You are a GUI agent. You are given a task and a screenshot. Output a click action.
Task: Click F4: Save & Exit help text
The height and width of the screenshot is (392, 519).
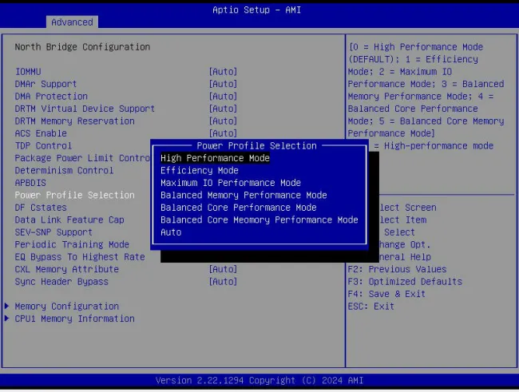[x=386, y=294]
